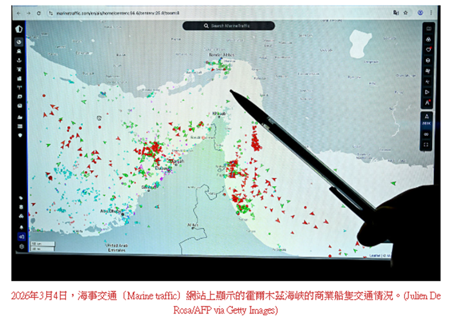The image size is (458, 322).
Task: Click the Search MarineTraffic box
Action: pyautogui.click(x=229, y=25)
